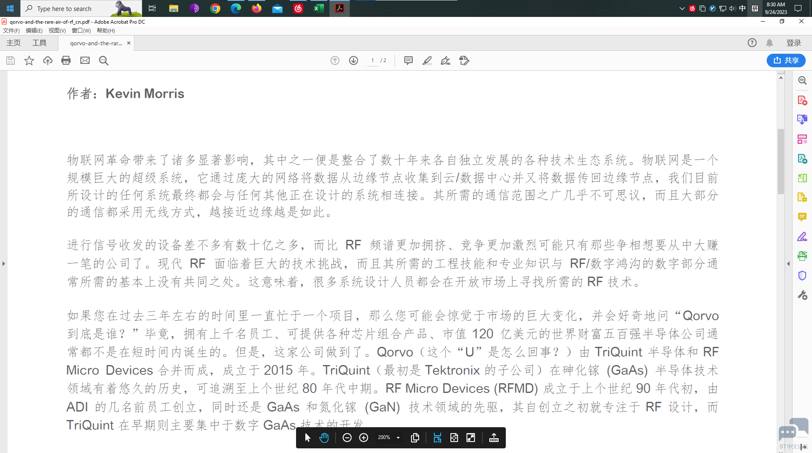Click the taskbar search box
This screenshot has width=812, height=453.
click(81, 8)
